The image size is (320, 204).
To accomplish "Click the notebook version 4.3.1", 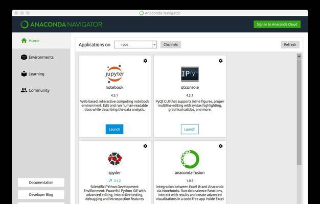I will pyautogui.click(x=115, y=95).
